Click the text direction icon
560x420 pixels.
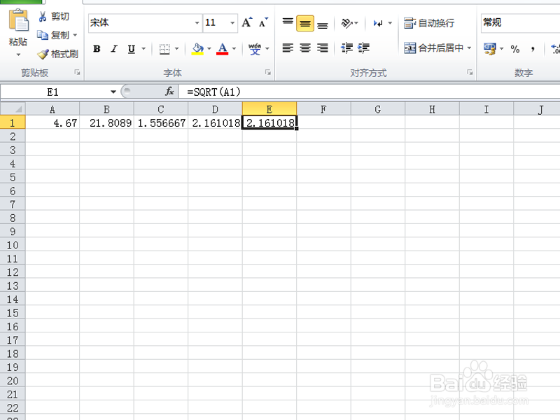pos(378,23)
